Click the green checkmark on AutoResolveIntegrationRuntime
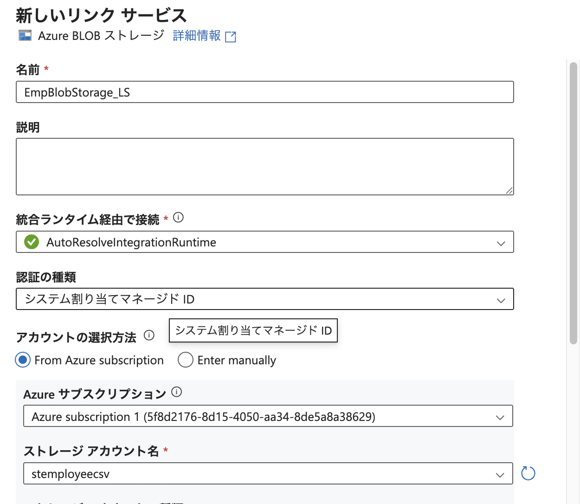 click(x=31, y=242)
